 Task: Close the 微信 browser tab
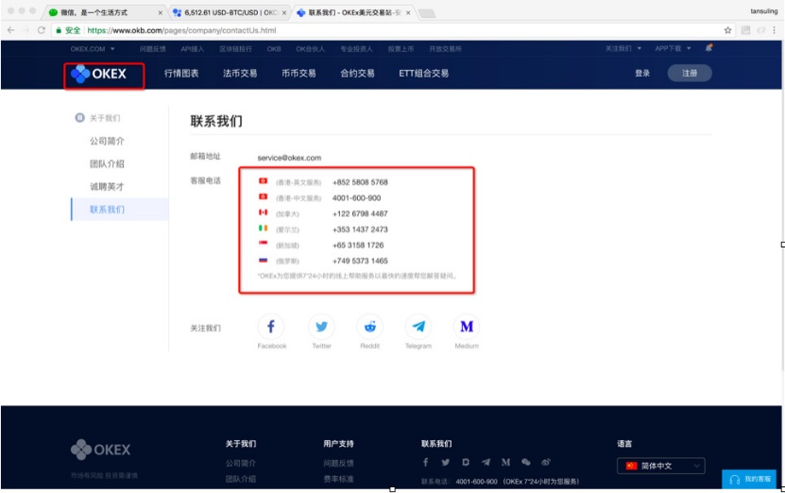(x=161, y=13)
